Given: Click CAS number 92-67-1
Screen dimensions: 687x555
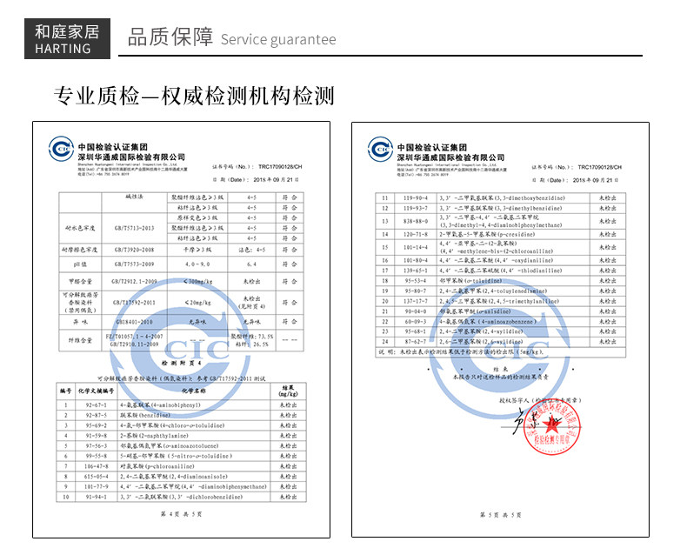Looking at the screenshot, I should pos(96,405).
